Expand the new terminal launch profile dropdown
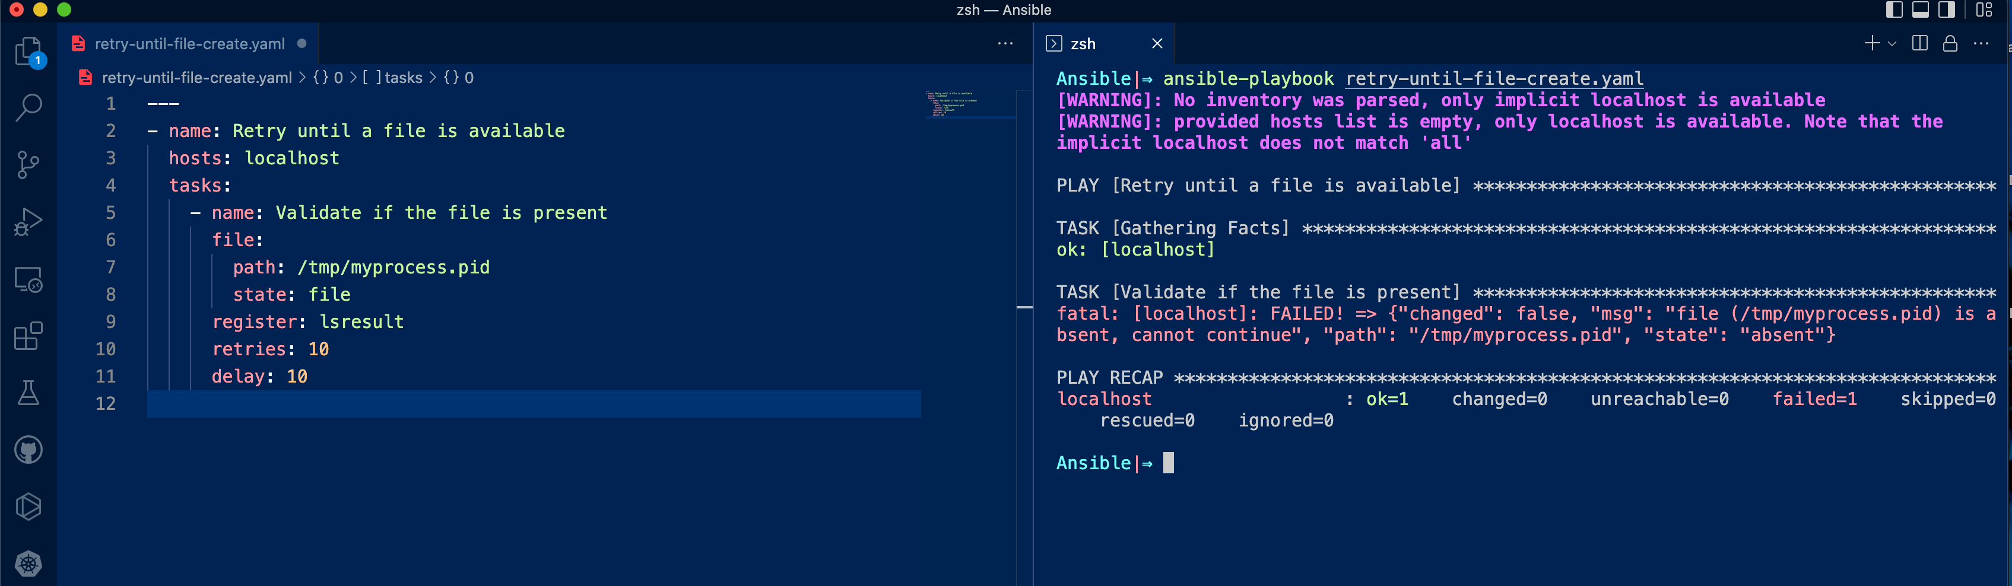Viewport: 2012px width, 586px height. tap(1892, 44)
